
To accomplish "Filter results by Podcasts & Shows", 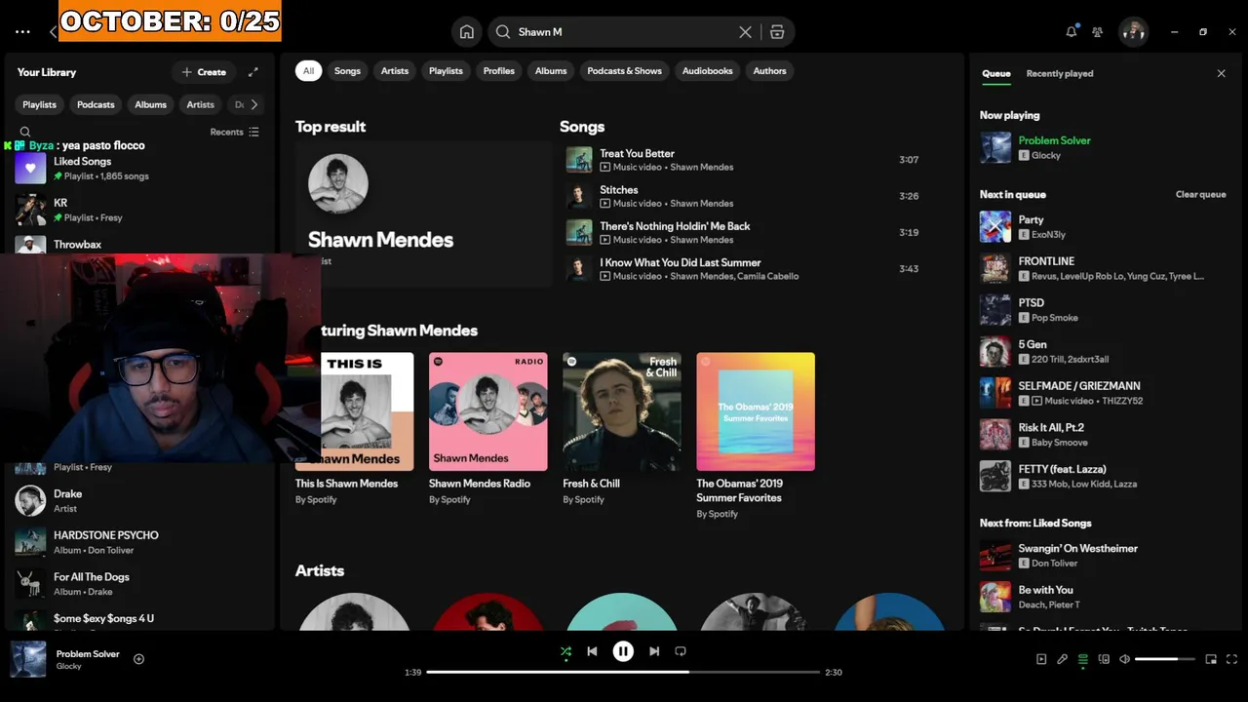I will pos(624,70).
